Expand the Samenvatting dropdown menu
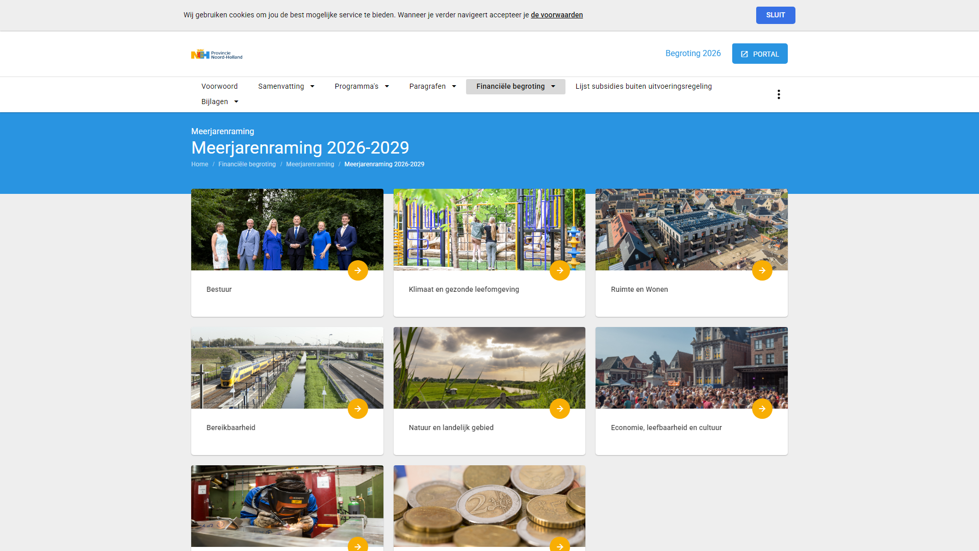979x551 pixels. [x=286, y=86]
